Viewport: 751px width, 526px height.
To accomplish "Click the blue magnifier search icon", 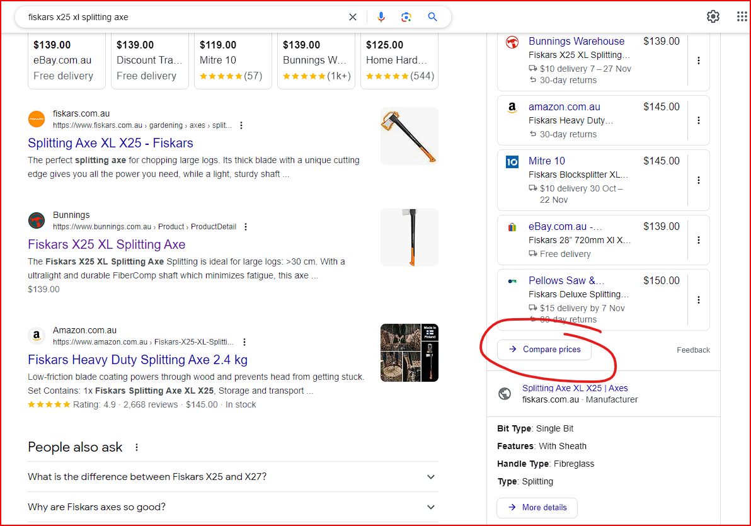I will [432, 17].
